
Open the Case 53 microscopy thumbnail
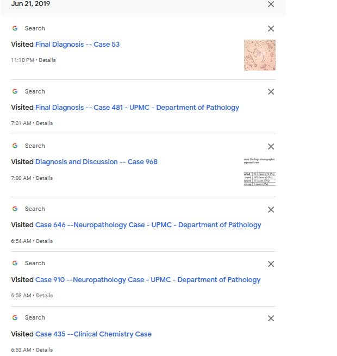pos(260,55)
